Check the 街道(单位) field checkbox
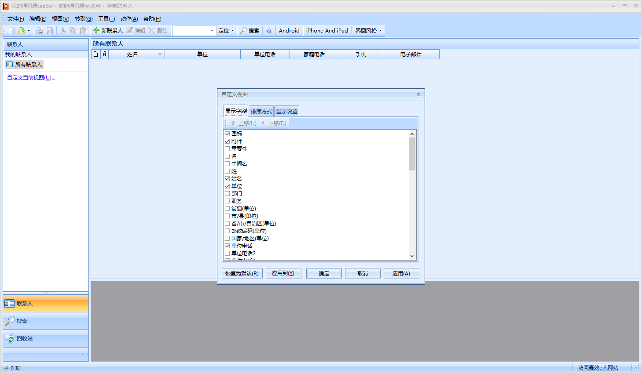The width and height of the screenshot is (642, 373). point(227,208)
